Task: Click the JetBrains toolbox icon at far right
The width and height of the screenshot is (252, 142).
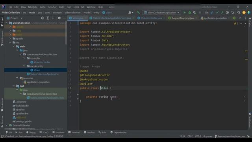Action: coord(249,13)
